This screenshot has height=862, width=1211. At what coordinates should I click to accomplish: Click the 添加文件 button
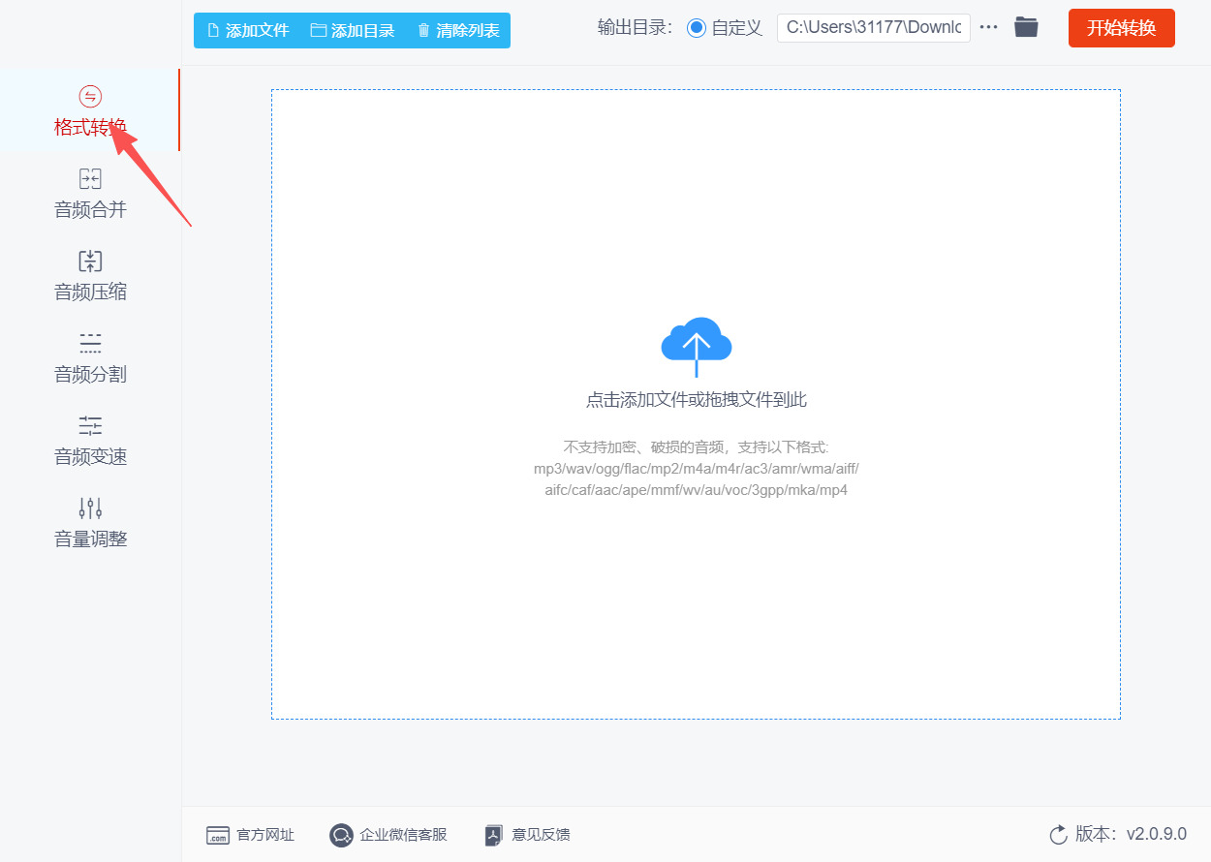[x=249, y=31]
